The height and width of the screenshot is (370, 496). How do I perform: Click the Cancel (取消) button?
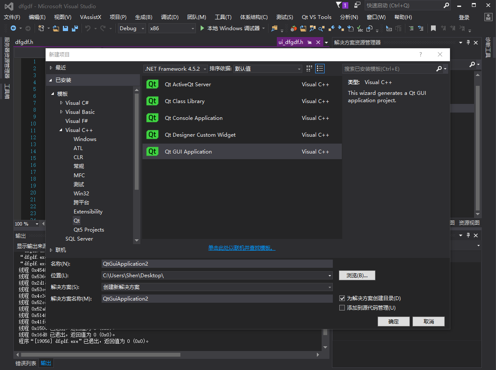[x=429, y=321]
